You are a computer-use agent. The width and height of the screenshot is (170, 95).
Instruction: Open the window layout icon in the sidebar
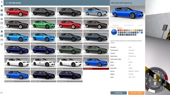pyautogui.click(x=2, y=40)
